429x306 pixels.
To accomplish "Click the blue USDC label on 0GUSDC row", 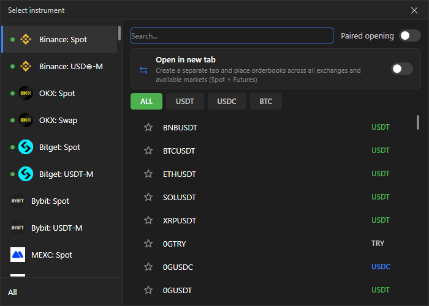I will 381,267.
